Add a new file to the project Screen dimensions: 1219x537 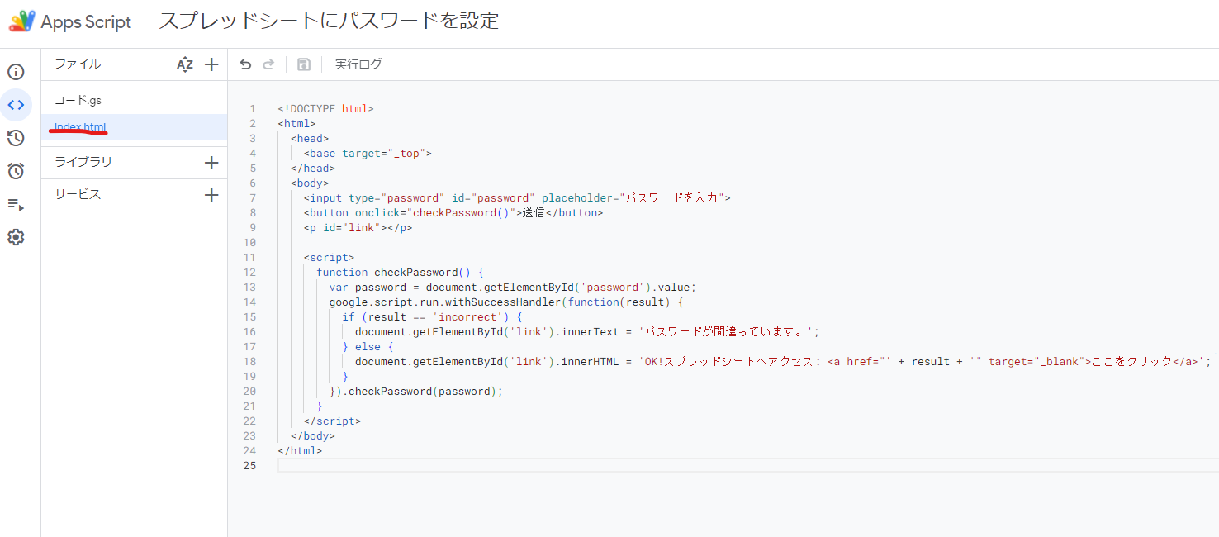tap(211, 63)
